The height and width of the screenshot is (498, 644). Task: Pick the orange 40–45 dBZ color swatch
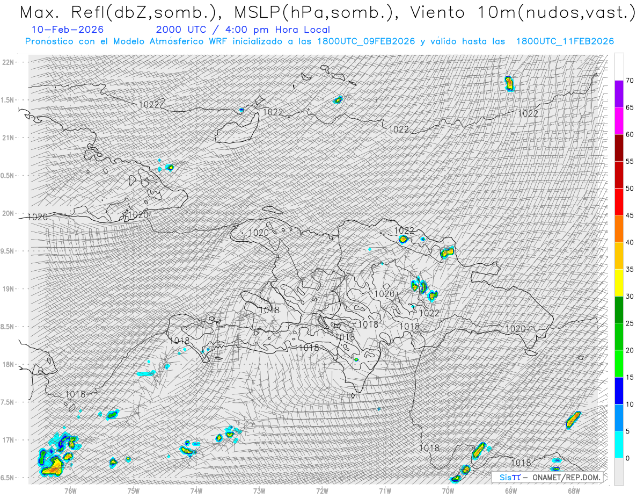(x=619, y=229)
